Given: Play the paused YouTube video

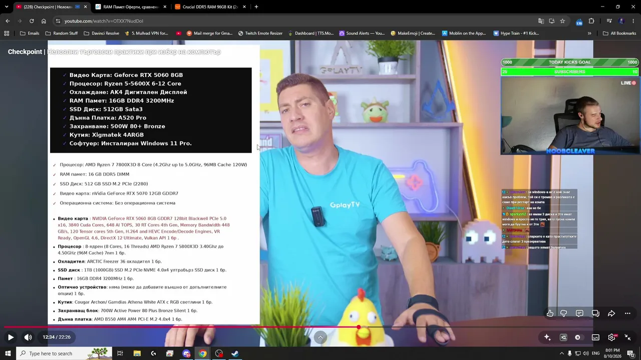Looking at the screenshot, I should (11, 337).
